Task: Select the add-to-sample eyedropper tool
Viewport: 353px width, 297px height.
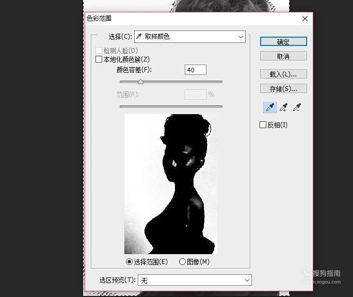Action: [283, 107]
